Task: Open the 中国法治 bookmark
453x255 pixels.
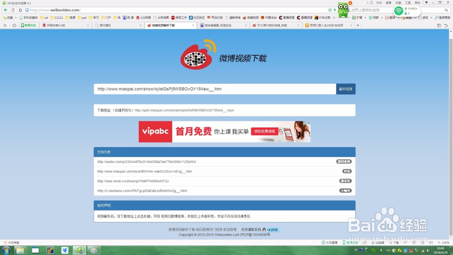Action: [x=269, y=18]
